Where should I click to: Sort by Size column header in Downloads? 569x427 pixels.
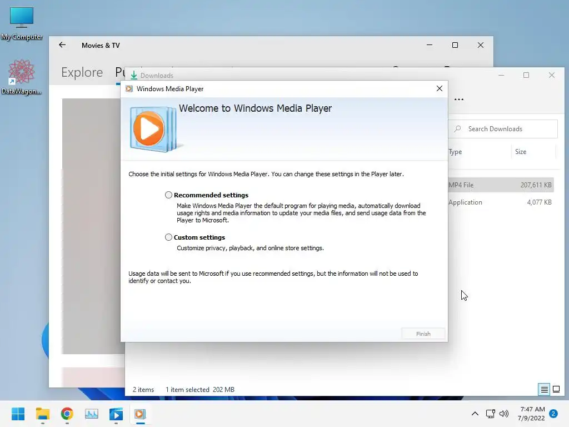(x=520, y=152)
